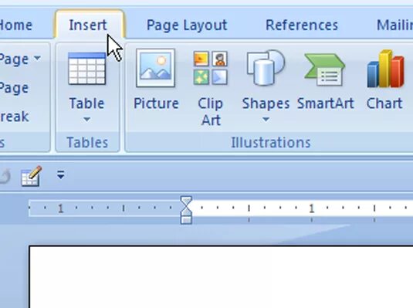Click the Table grid icon

click(x=87, y=69)
